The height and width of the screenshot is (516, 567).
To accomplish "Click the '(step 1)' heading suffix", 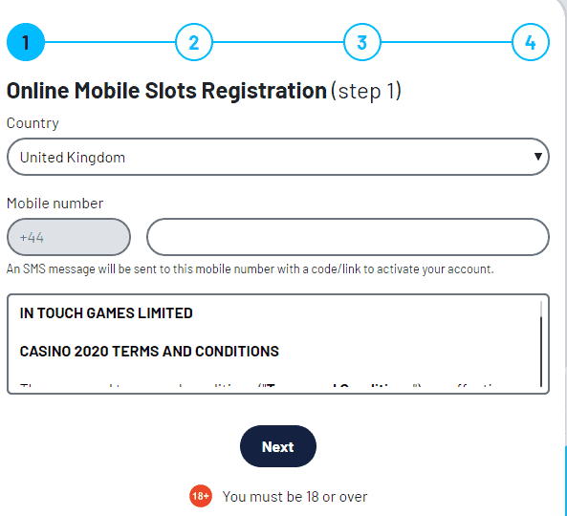I will 366,91.
